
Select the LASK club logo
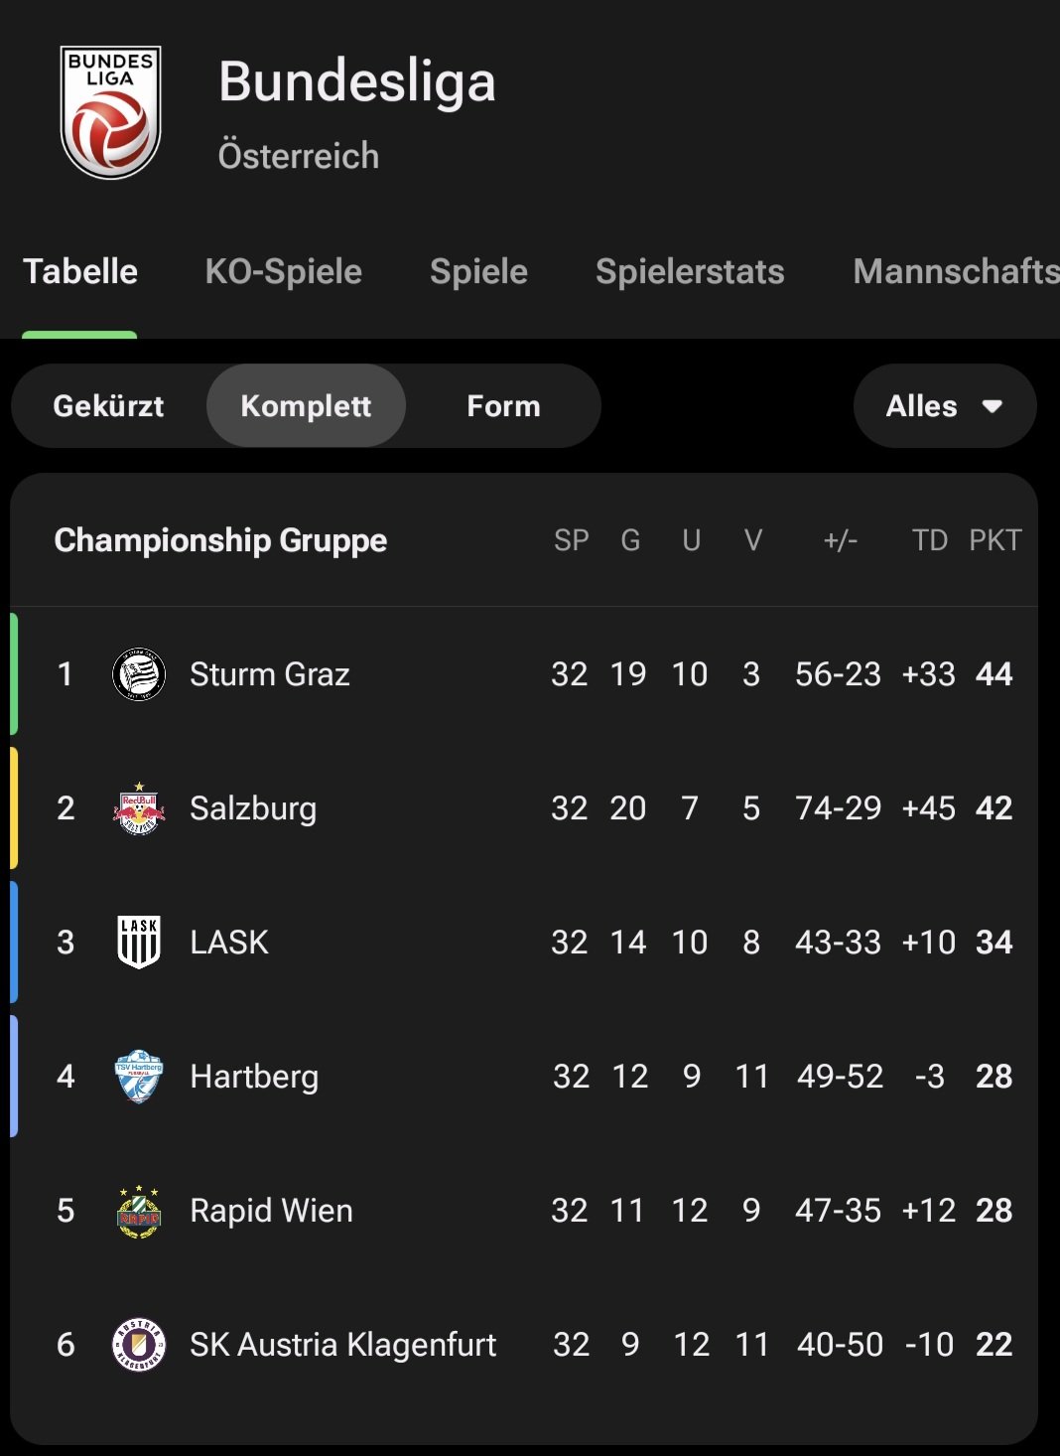point(139,943)
